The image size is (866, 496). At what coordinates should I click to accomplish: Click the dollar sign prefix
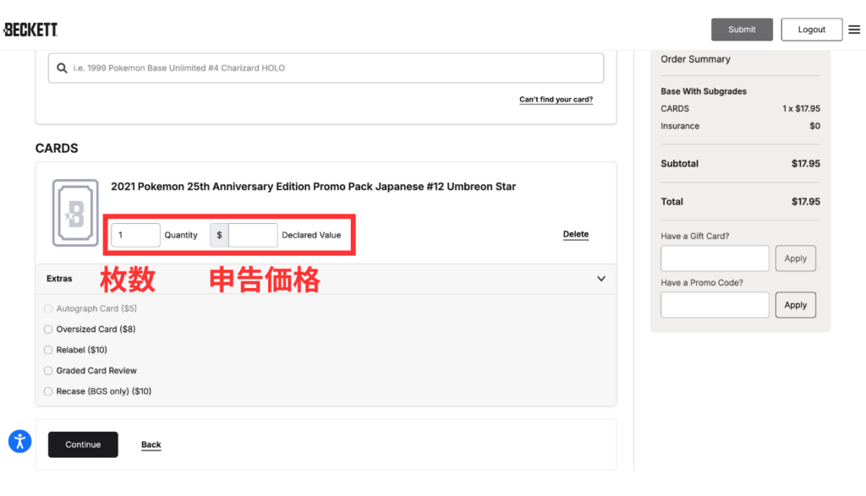pos(219,235)
